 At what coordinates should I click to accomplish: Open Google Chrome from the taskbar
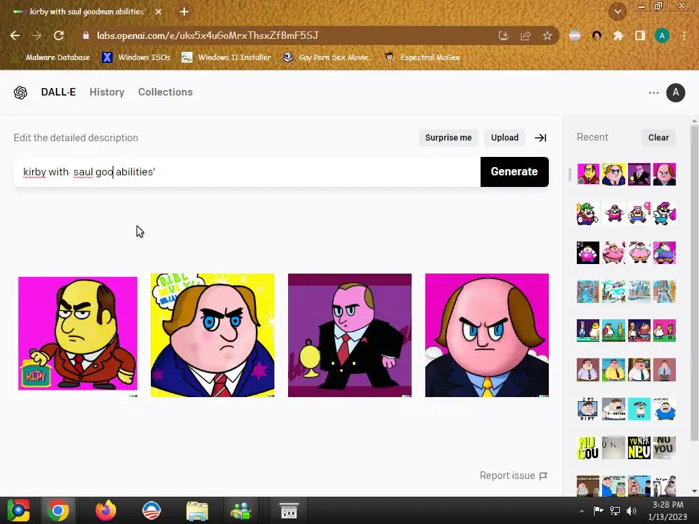[x=58, y=510]
